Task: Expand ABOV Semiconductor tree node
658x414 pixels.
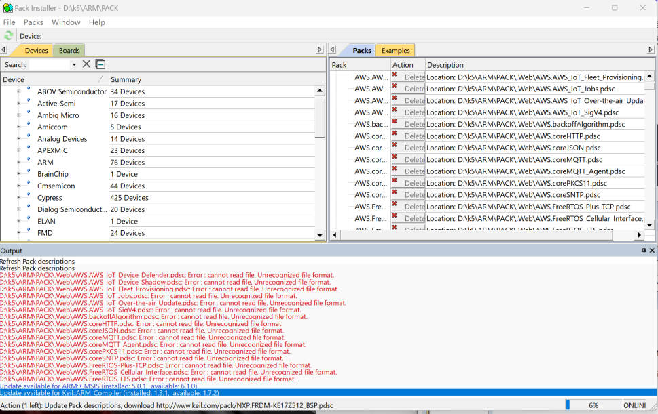Action: (18, 91)
